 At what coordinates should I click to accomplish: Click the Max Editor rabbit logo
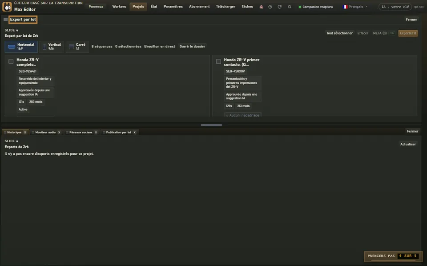coord(7,7)
